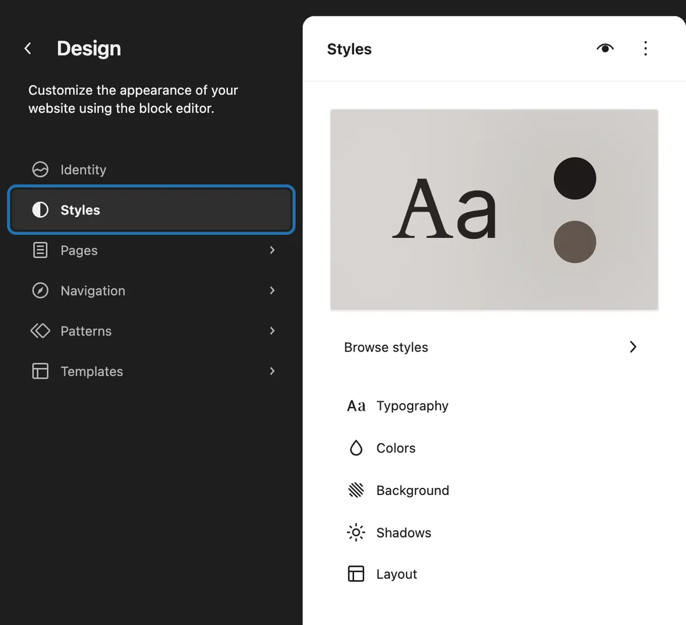
Task: Click the Background hatched icon
Action: click(356, 490)
